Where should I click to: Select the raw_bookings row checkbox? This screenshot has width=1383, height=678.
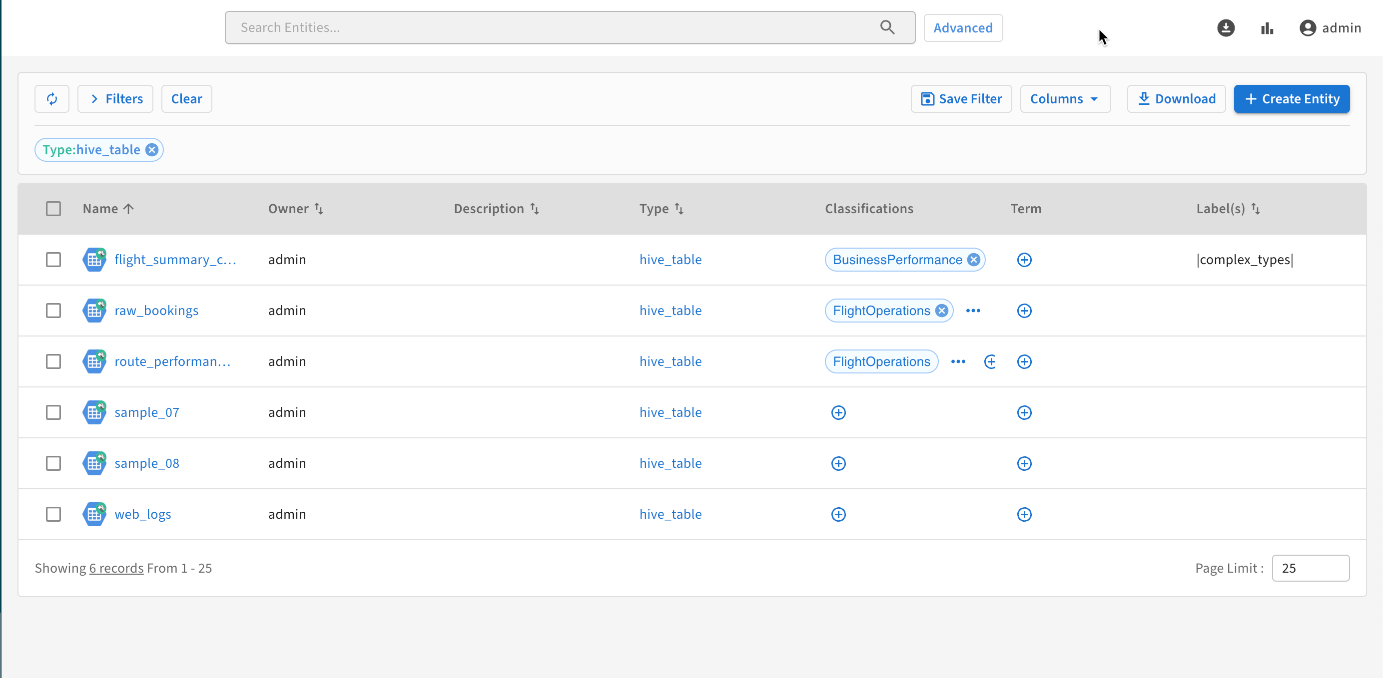tap(53, 311)
